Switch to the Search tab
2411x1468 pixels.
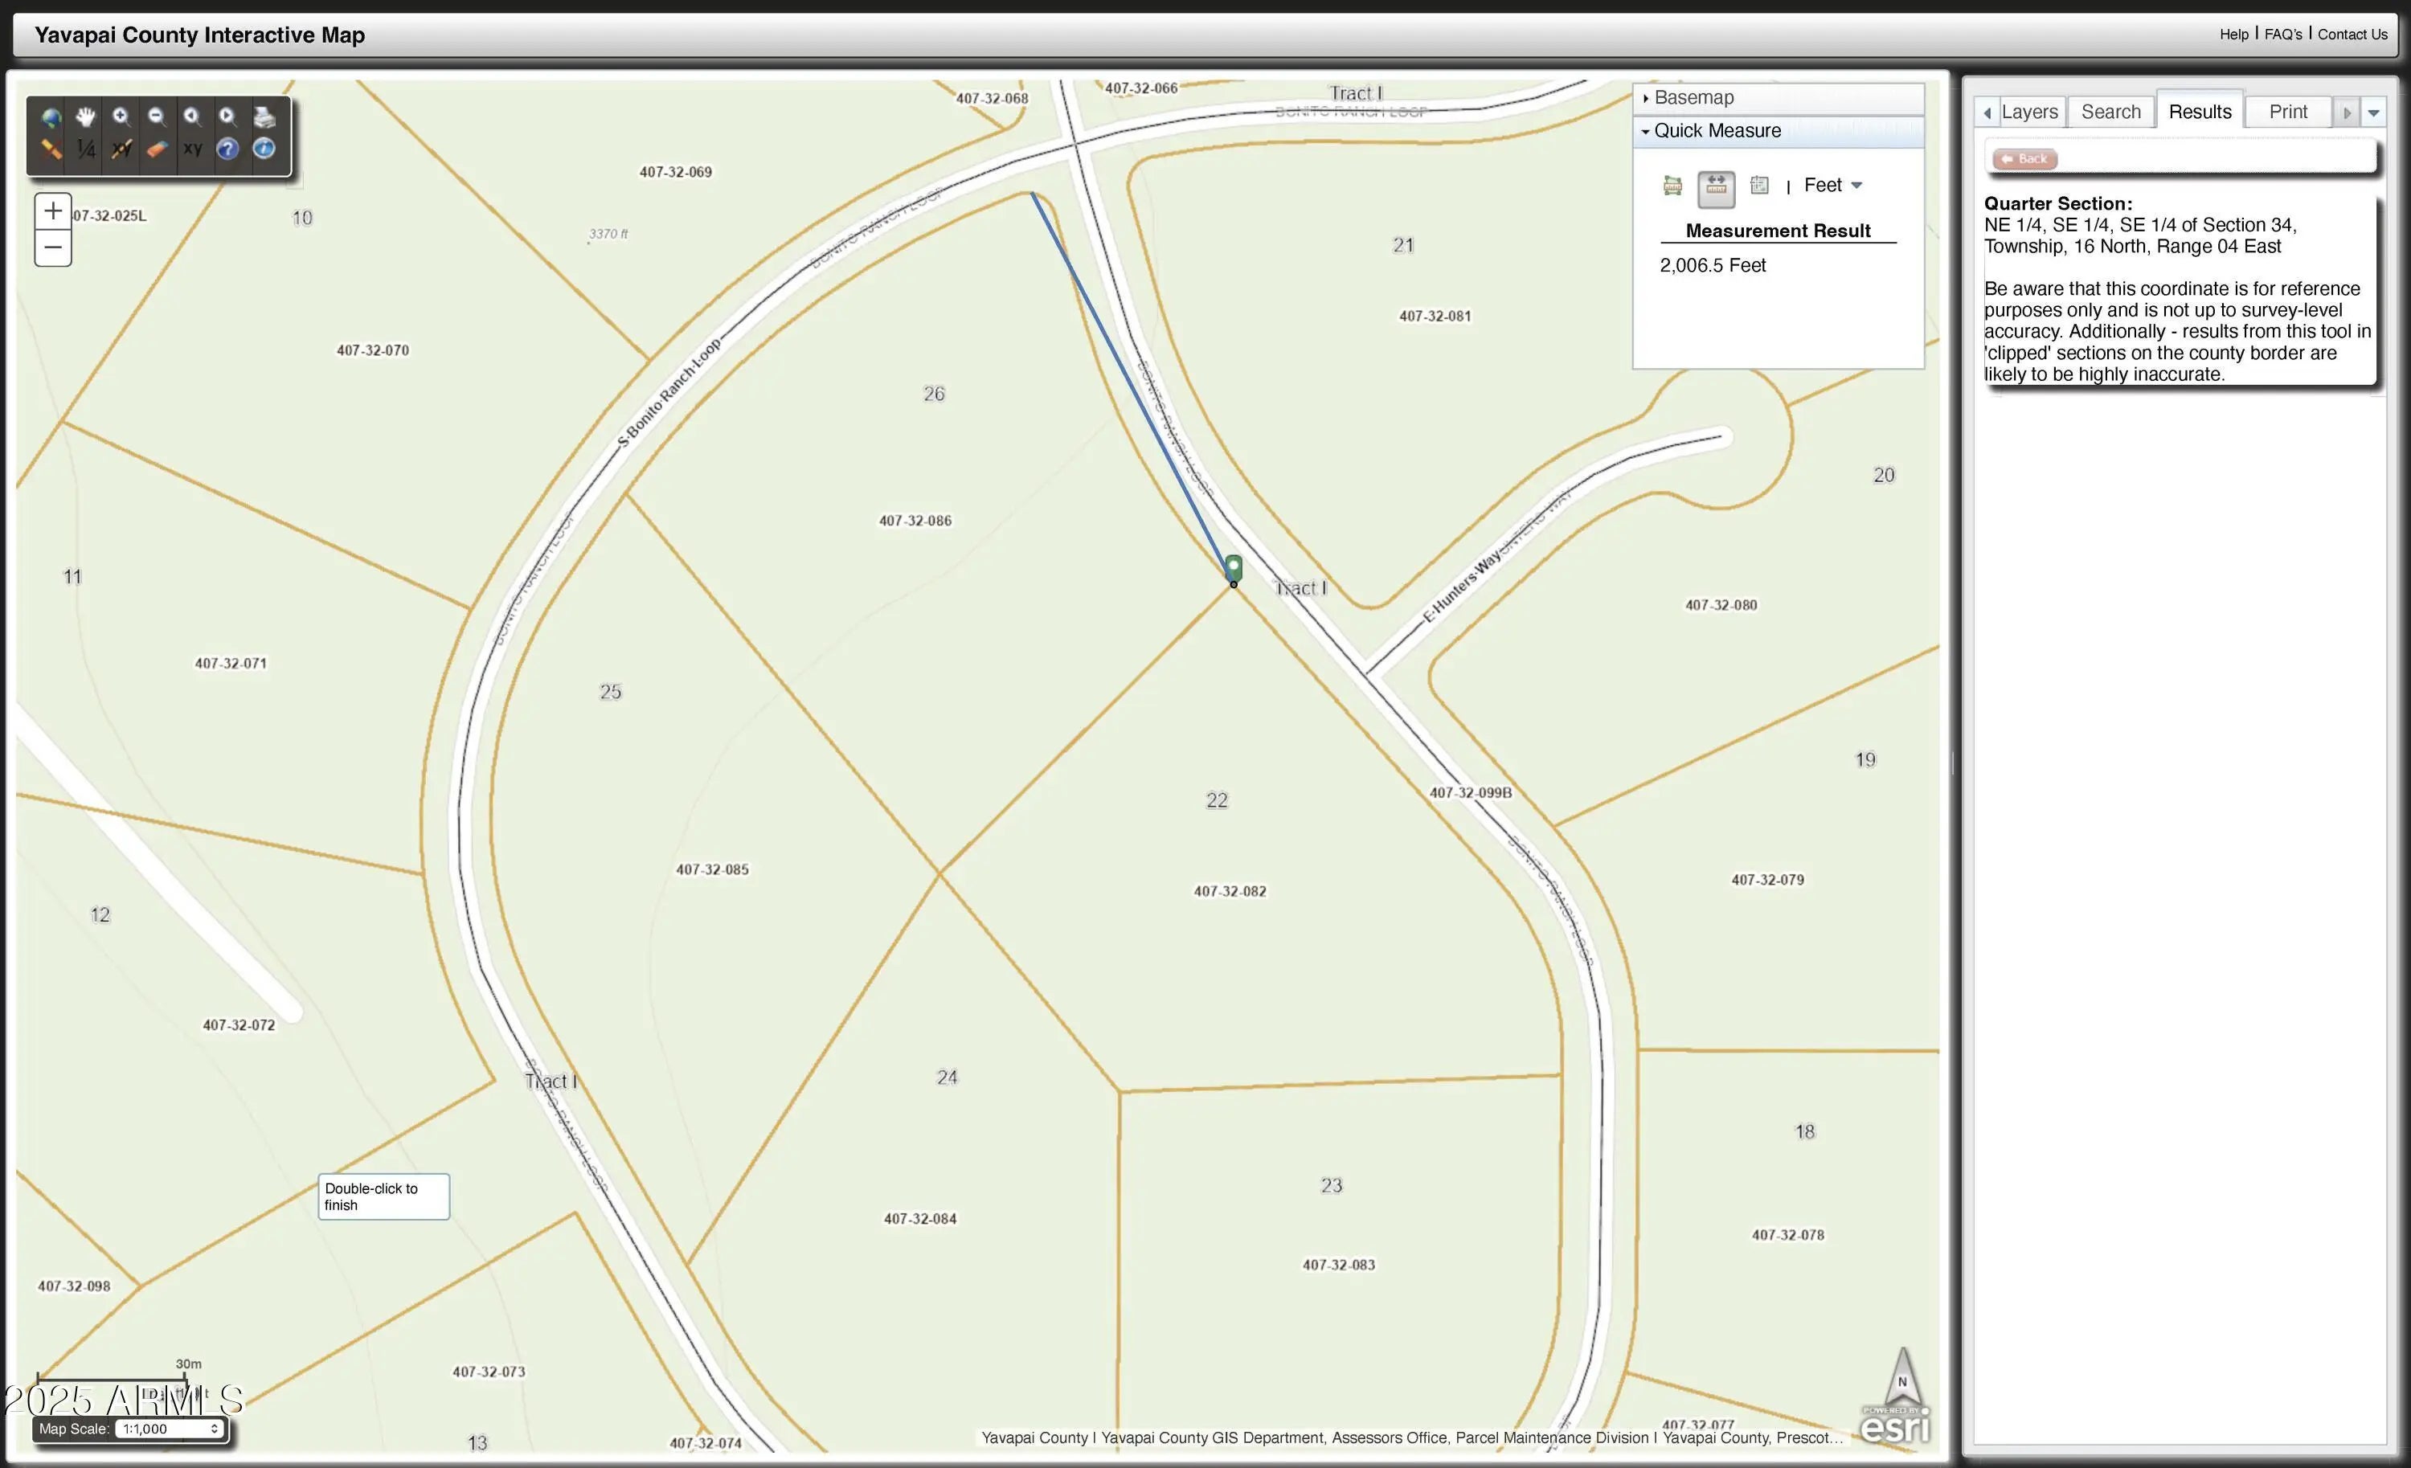(x=2110, y=112)
